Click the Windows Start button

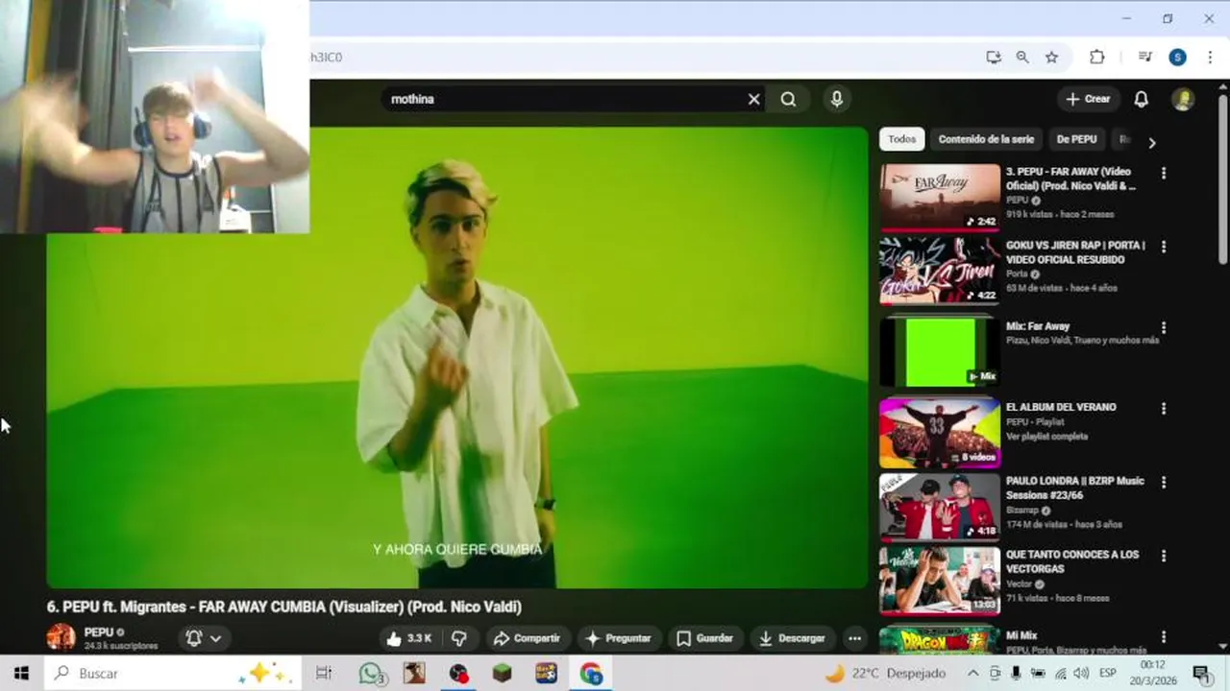pyautogui.click(x=21, y=674)
